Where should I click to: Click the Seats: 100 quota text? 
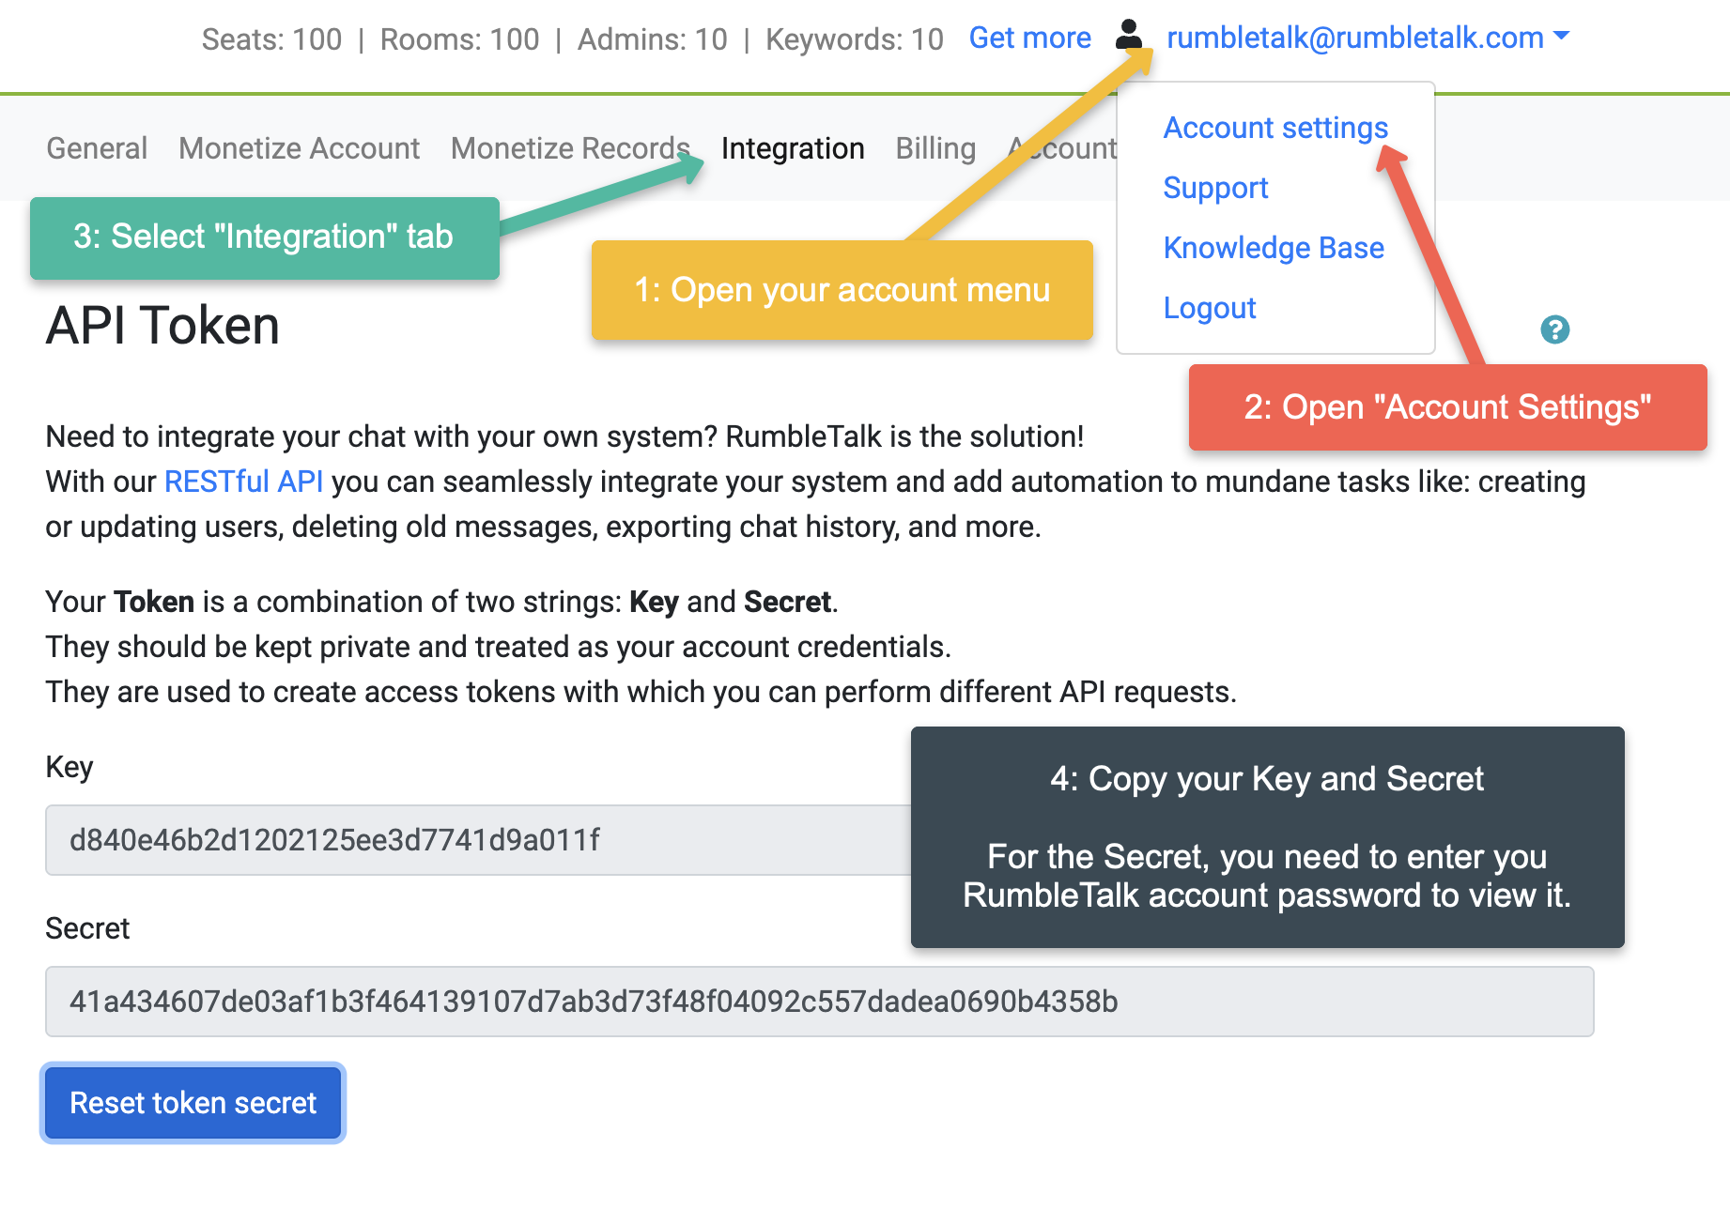(271, 39)
